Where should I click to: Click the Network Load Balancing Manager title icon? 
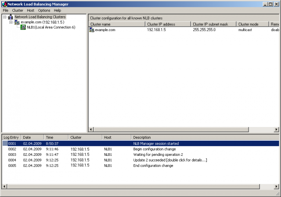click(x=4, y=4)
